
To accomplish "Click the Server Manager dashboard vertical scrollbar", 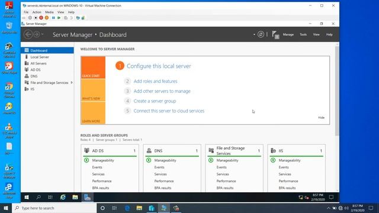I will [337, 91].
